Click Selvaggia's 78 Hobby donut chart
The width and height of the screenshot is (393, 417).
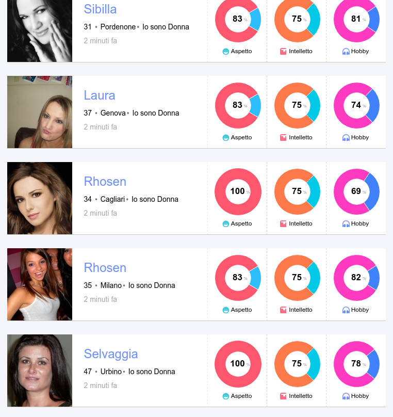pos(356,364)
